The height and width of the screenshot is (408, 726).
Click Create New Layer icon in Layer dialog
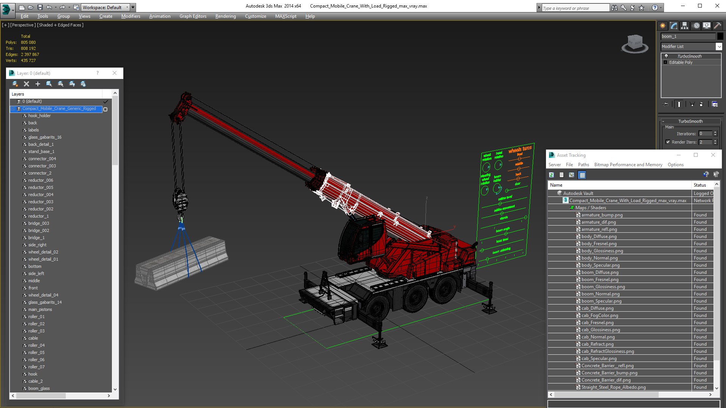15,84
